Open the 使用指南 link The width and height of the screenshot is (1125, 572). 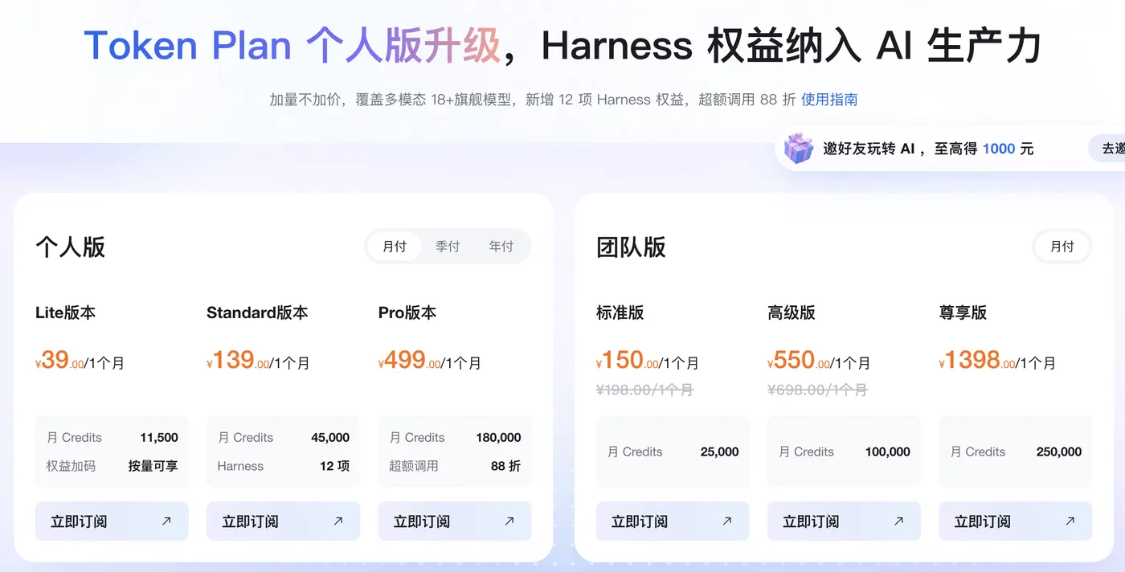[829, 100]
